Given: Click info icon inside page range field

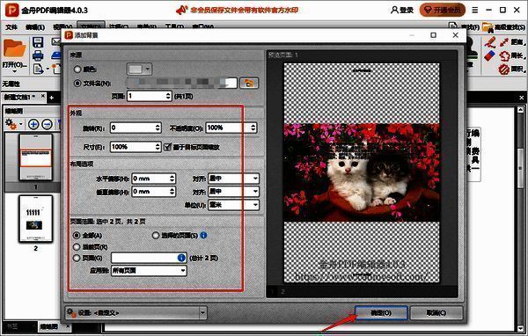Looking at the screenshot, I should (x=181, y=258).
